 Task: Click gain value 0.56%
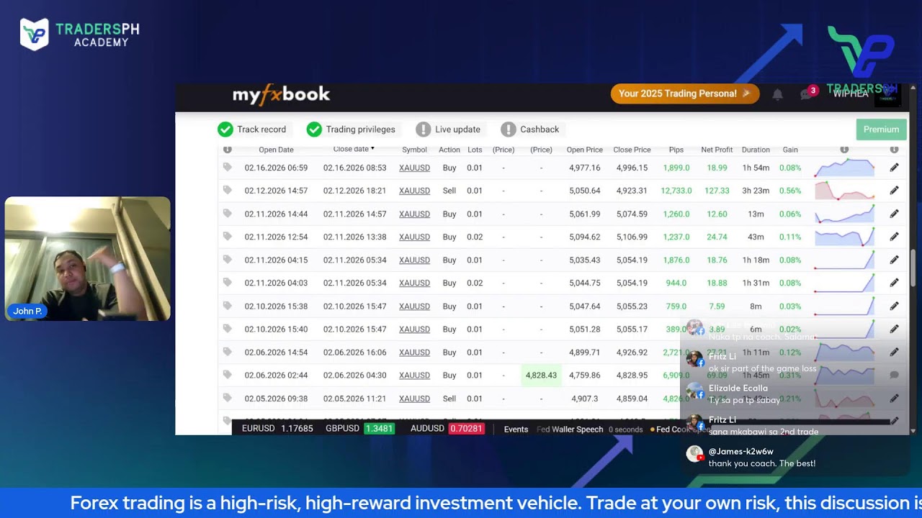pos(790,191)
